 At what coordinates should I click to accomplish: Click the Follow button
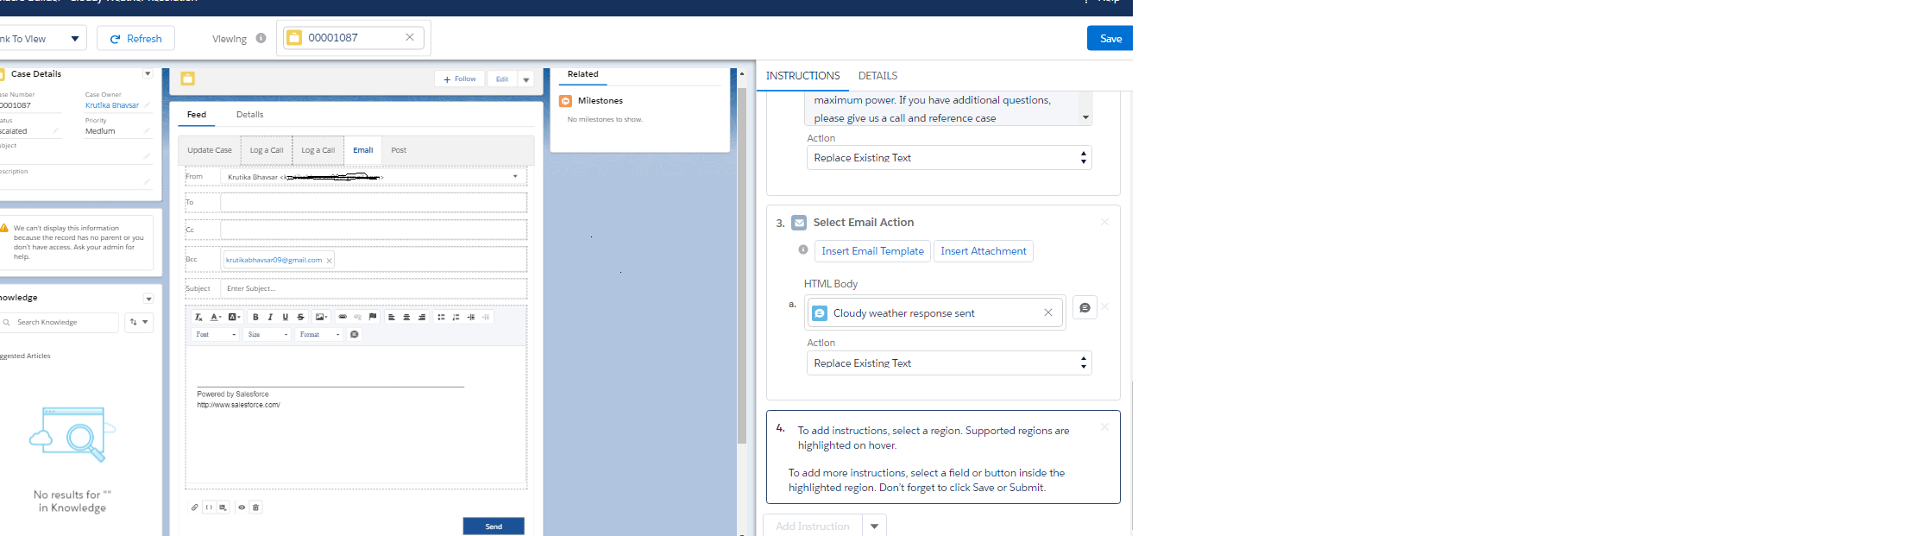pyautogui.click(x=459, y=79)
